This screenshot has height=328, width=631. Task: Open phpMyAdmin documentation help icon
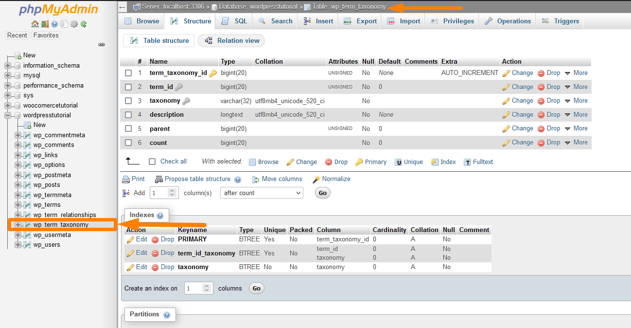[x=54, y=24]
